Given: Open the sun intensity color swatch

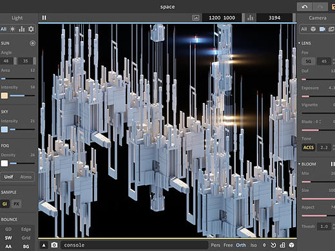Looking at the screenshot, I should 5,95.
